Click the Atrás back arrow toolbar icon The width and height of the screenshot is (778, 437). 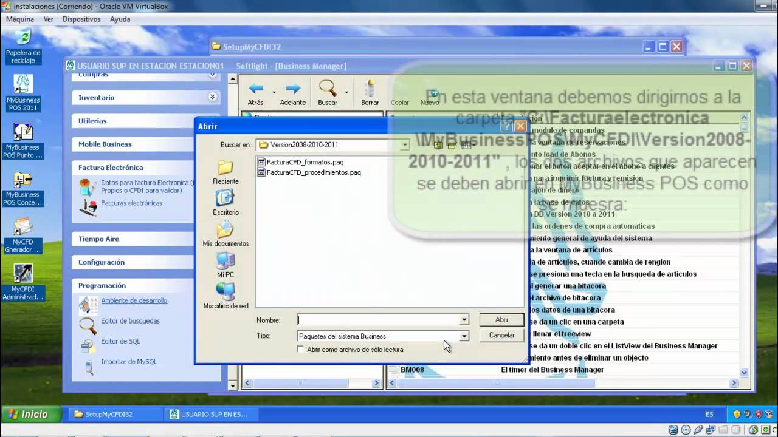[256, 89]
